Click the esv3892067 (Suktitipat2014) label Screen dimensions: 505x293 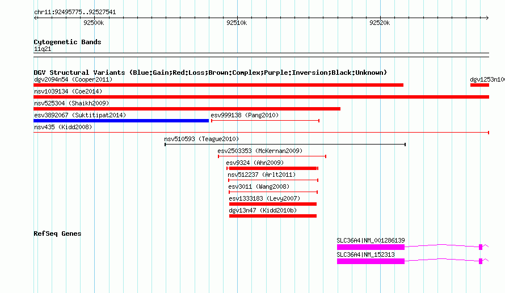coord(80,115)
